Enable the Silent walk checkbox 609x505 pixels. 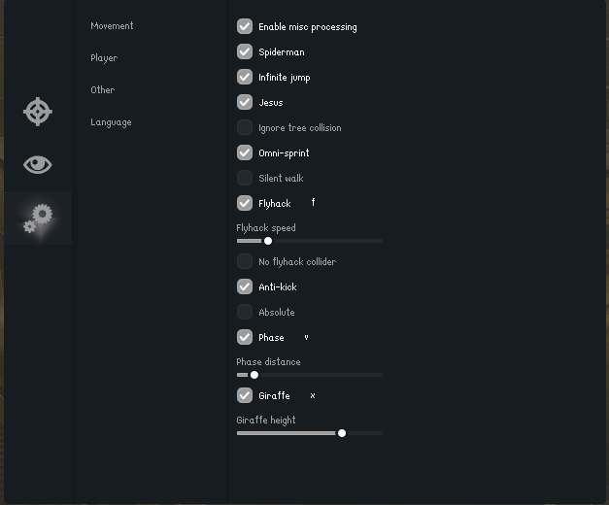point(245,178)
